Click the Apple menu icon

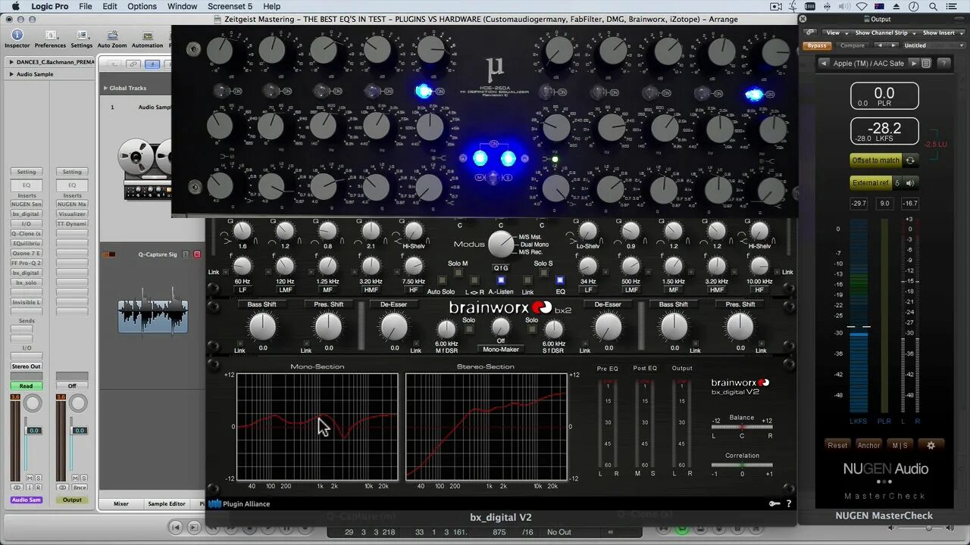coord(15,6)
